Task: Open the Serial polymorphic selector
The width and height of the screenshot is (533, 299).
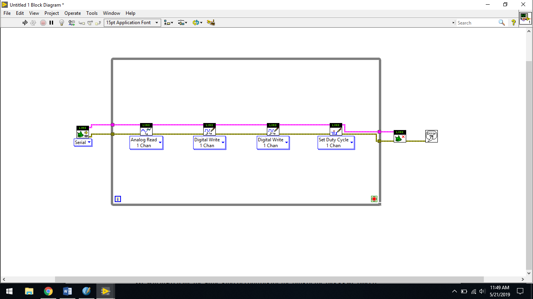Action: click(83, 142)
